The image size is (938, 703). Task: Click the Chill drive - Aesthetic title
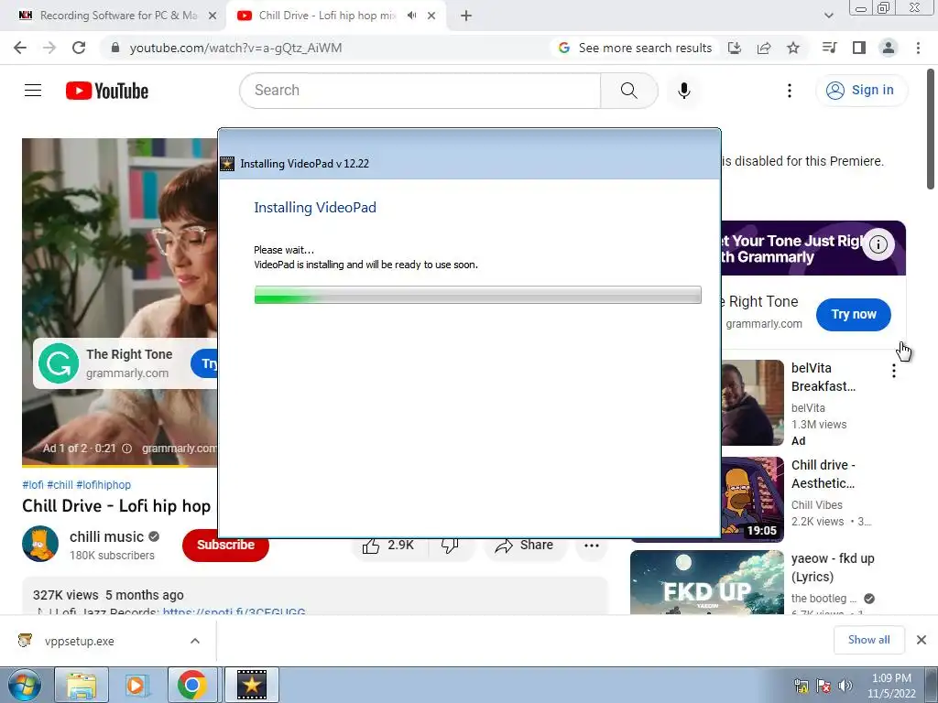point(823,474)
